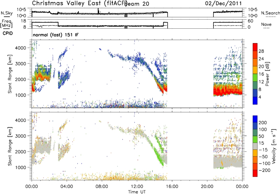This screenshot has width=280, height=194.
Task: Click the Power [dB] colorbar label
Action: [x=267, y=74]
